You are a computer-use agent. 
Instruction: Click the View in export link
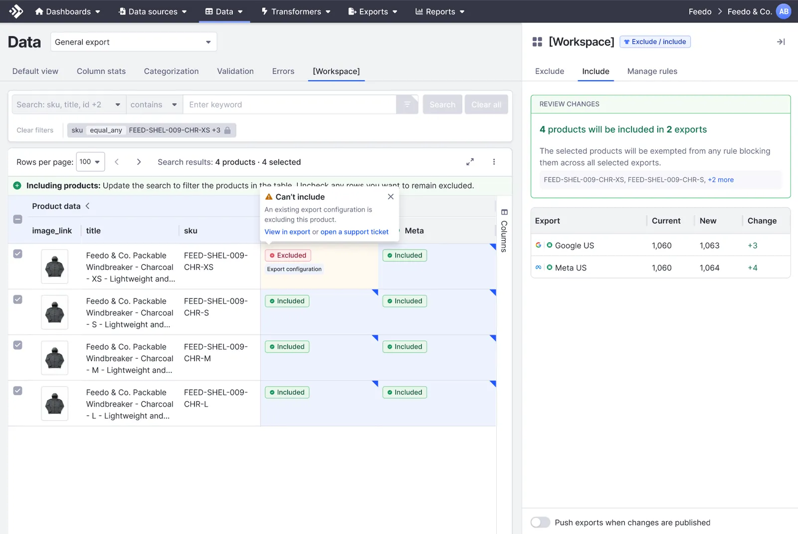point(287,232)
